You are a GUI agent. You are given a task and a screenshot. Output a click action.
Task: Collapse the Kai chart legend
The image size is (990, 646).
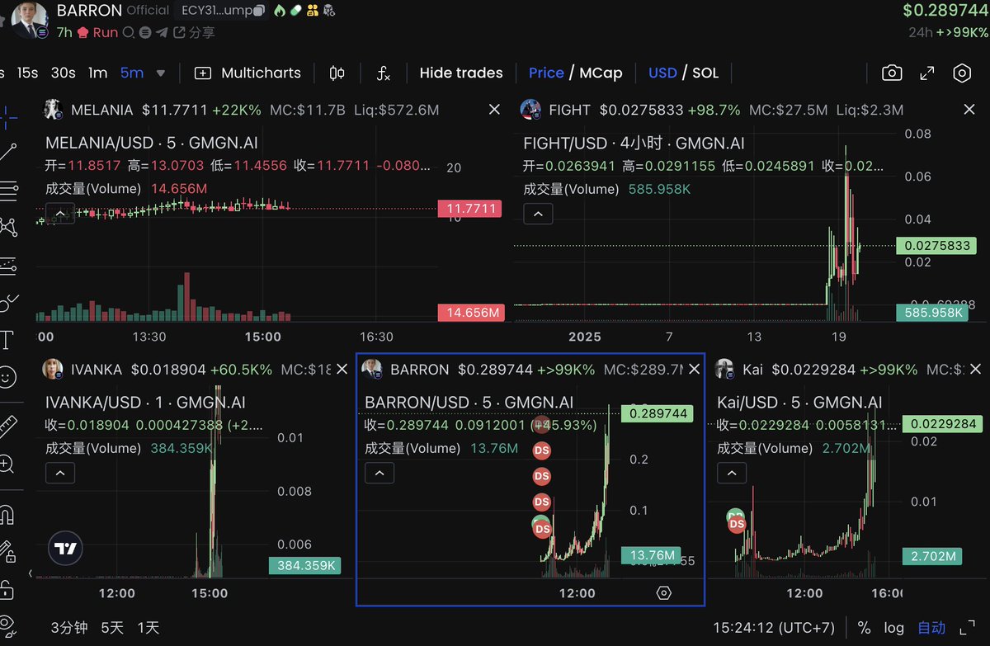click(732, 474)
